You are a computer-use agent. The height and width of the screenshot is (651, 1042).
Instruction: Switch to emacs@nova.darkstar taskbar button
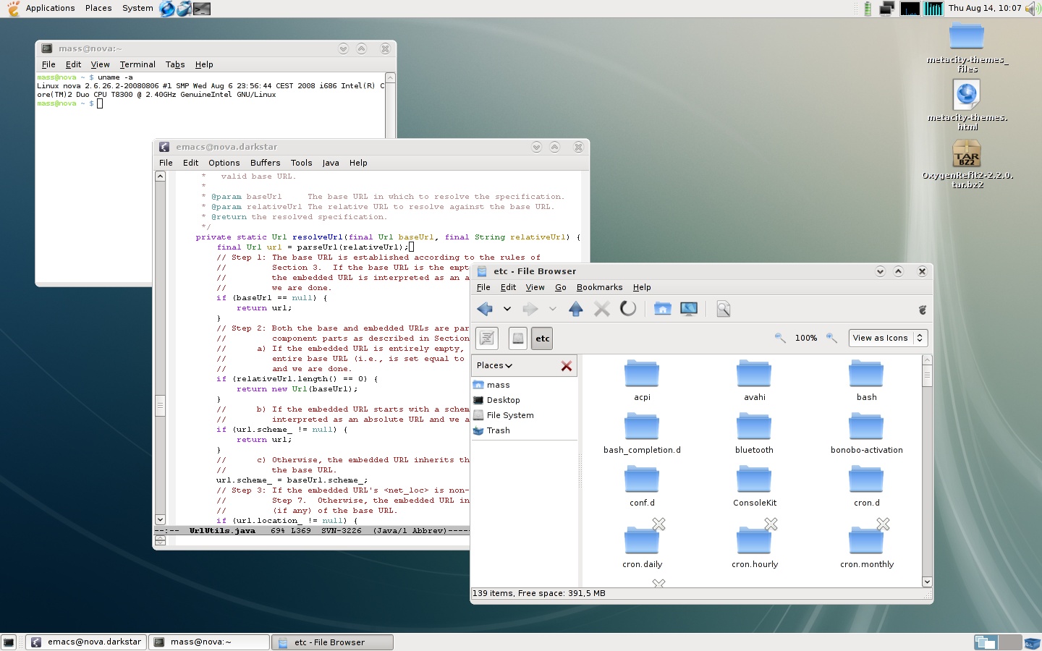[x=88, y=642]
